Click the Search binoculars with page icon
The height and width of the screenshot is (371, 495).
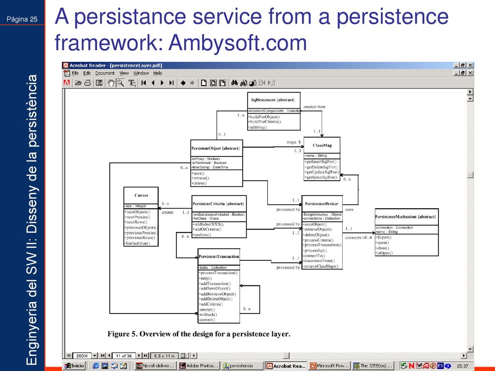point(244,83)
